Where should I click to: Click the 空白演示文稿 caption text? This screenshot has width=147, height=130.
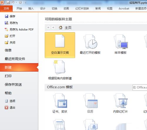[x=60, y=53]
